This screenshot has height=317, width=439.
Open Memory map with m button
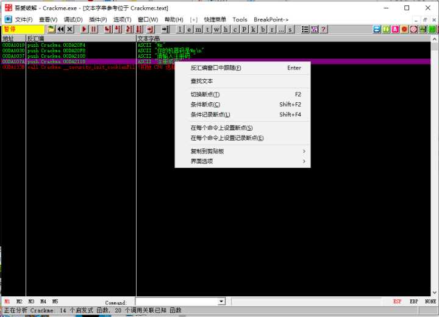[x=199, y=29]
